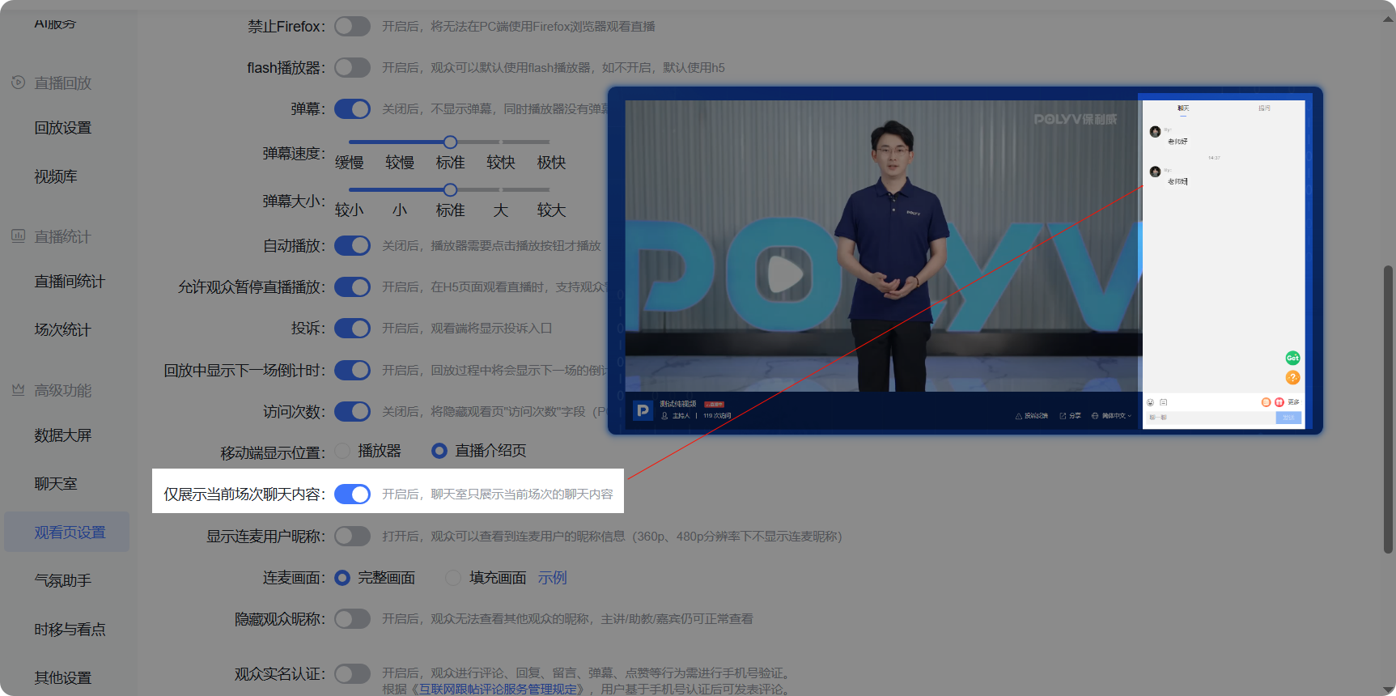
Task: Enable the 观众实名认证 switch
Action: [352, 673]
